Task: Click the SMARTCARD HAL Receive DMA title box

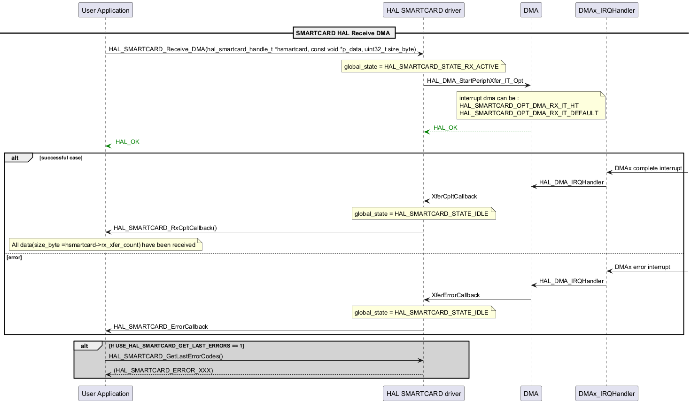Action: point(344,33)
